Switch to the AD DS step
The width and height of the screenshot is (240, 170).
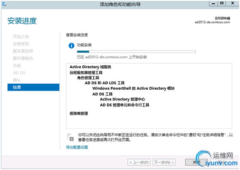(x=19, y=73)
